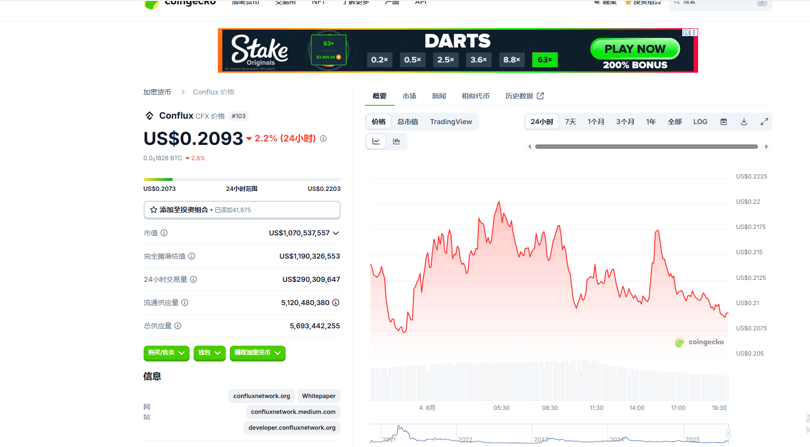Click the 24小时范围 price range bar
This screenshot has width=810, height=447.
coord(242,179)
